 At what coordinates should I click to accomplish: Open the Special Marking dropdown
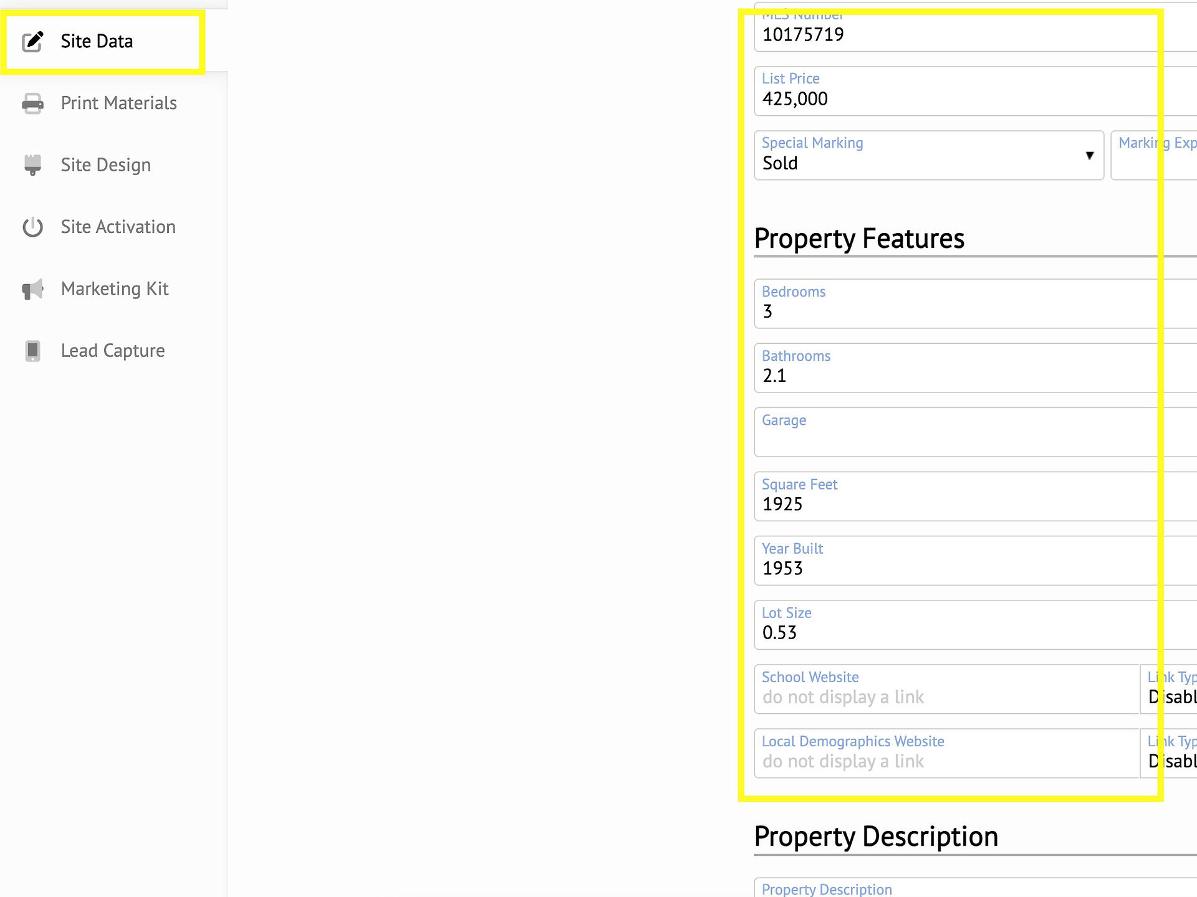[x=929, y=155]
